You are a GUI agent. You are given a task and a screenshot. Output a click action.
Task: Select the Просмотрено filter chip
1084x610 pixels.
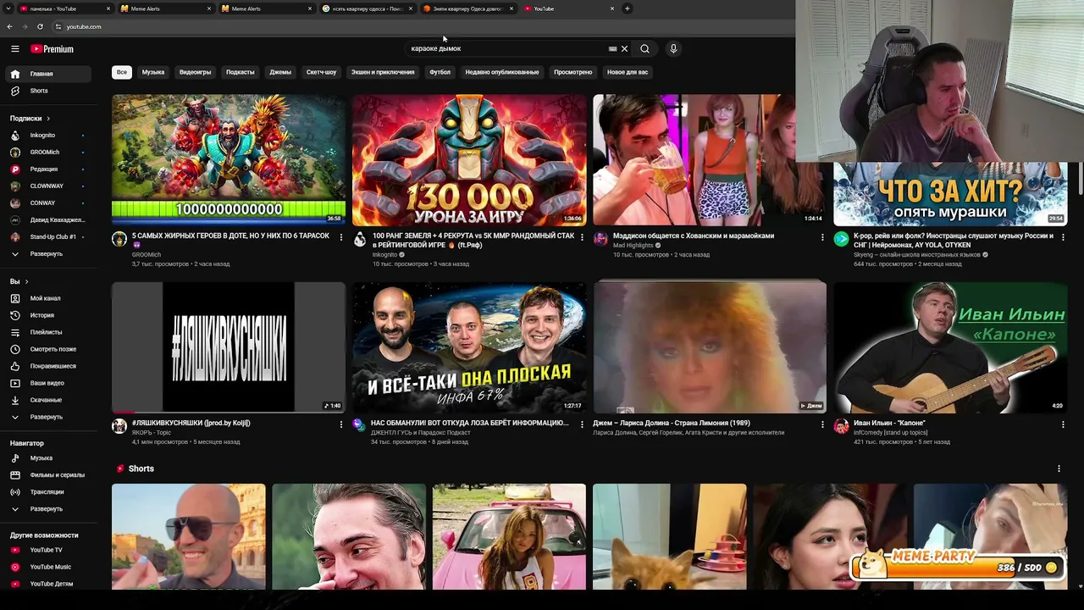[572, 72]
